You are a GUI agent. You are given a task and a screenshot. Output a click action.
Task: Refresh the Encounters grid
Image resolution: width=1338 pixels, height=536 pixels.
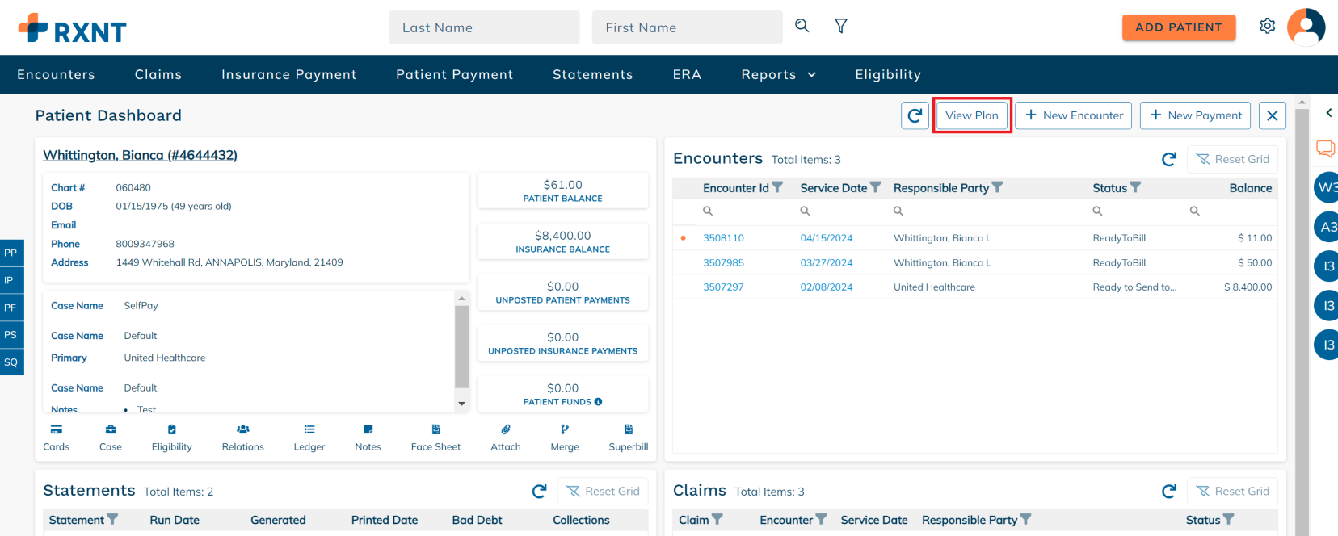[x=1168, y=160]
